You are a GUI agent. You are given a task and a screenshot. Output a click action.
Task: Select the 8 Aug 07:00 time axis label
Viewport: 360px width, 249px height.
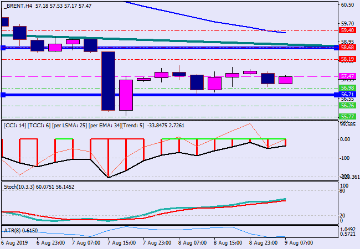tap(191, 243)
